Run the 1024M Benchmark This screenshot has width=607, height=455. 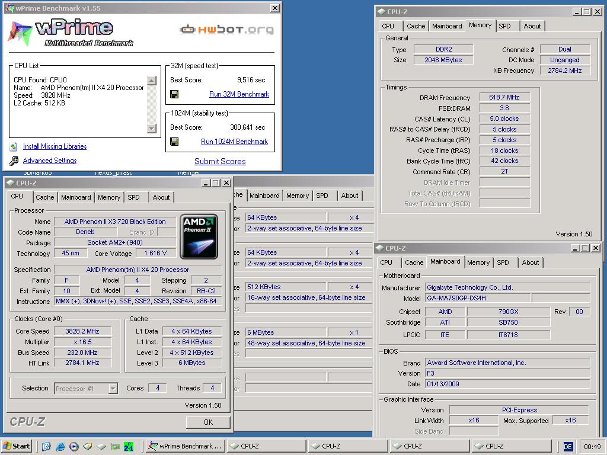tap(234, 142)
